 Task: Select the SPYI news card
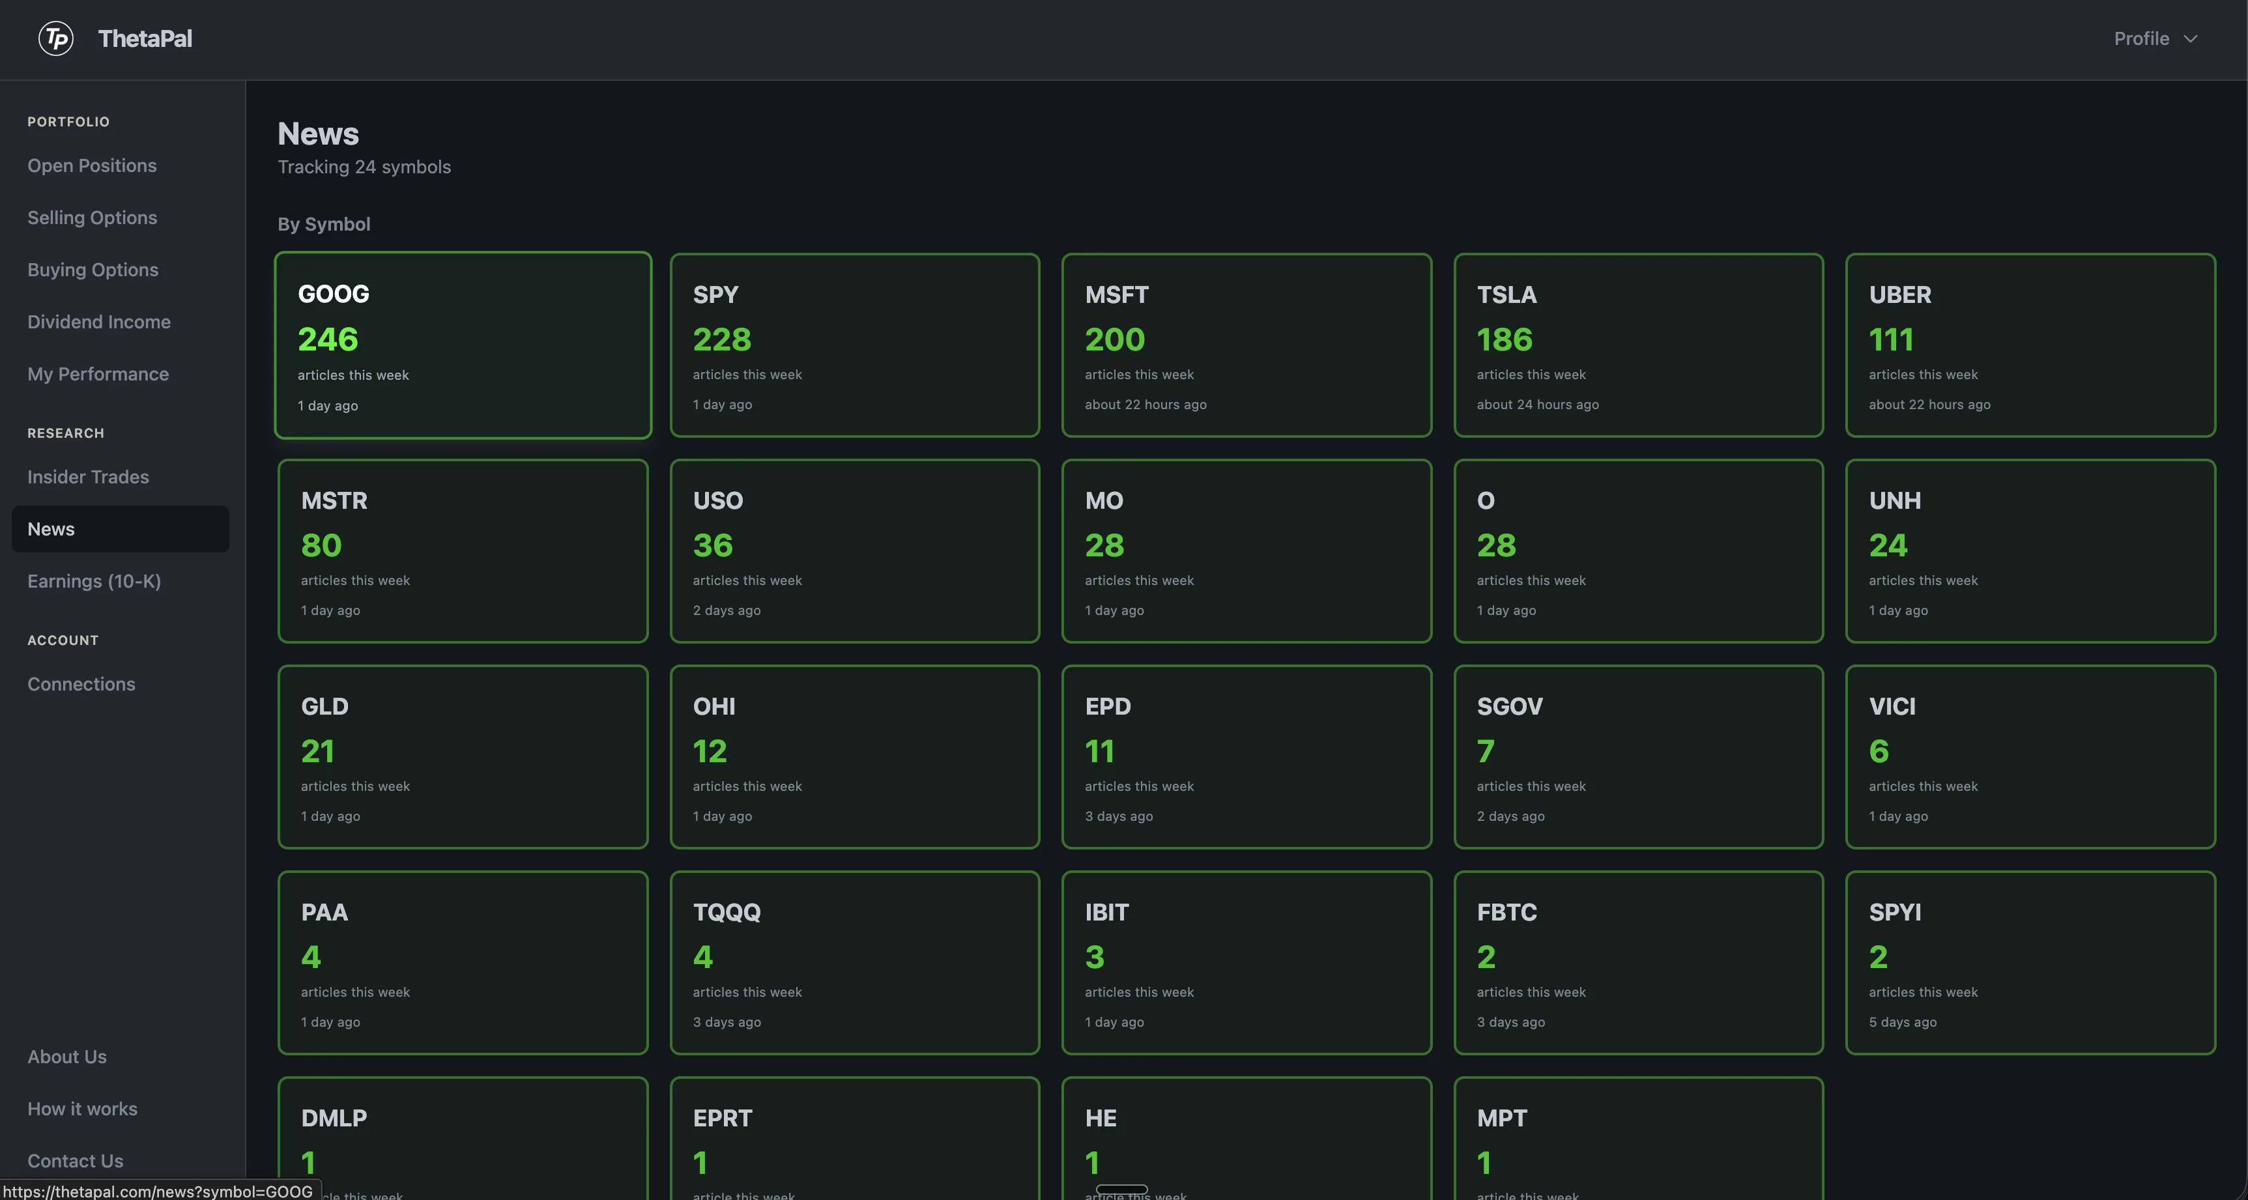[x=2031, y=963]
